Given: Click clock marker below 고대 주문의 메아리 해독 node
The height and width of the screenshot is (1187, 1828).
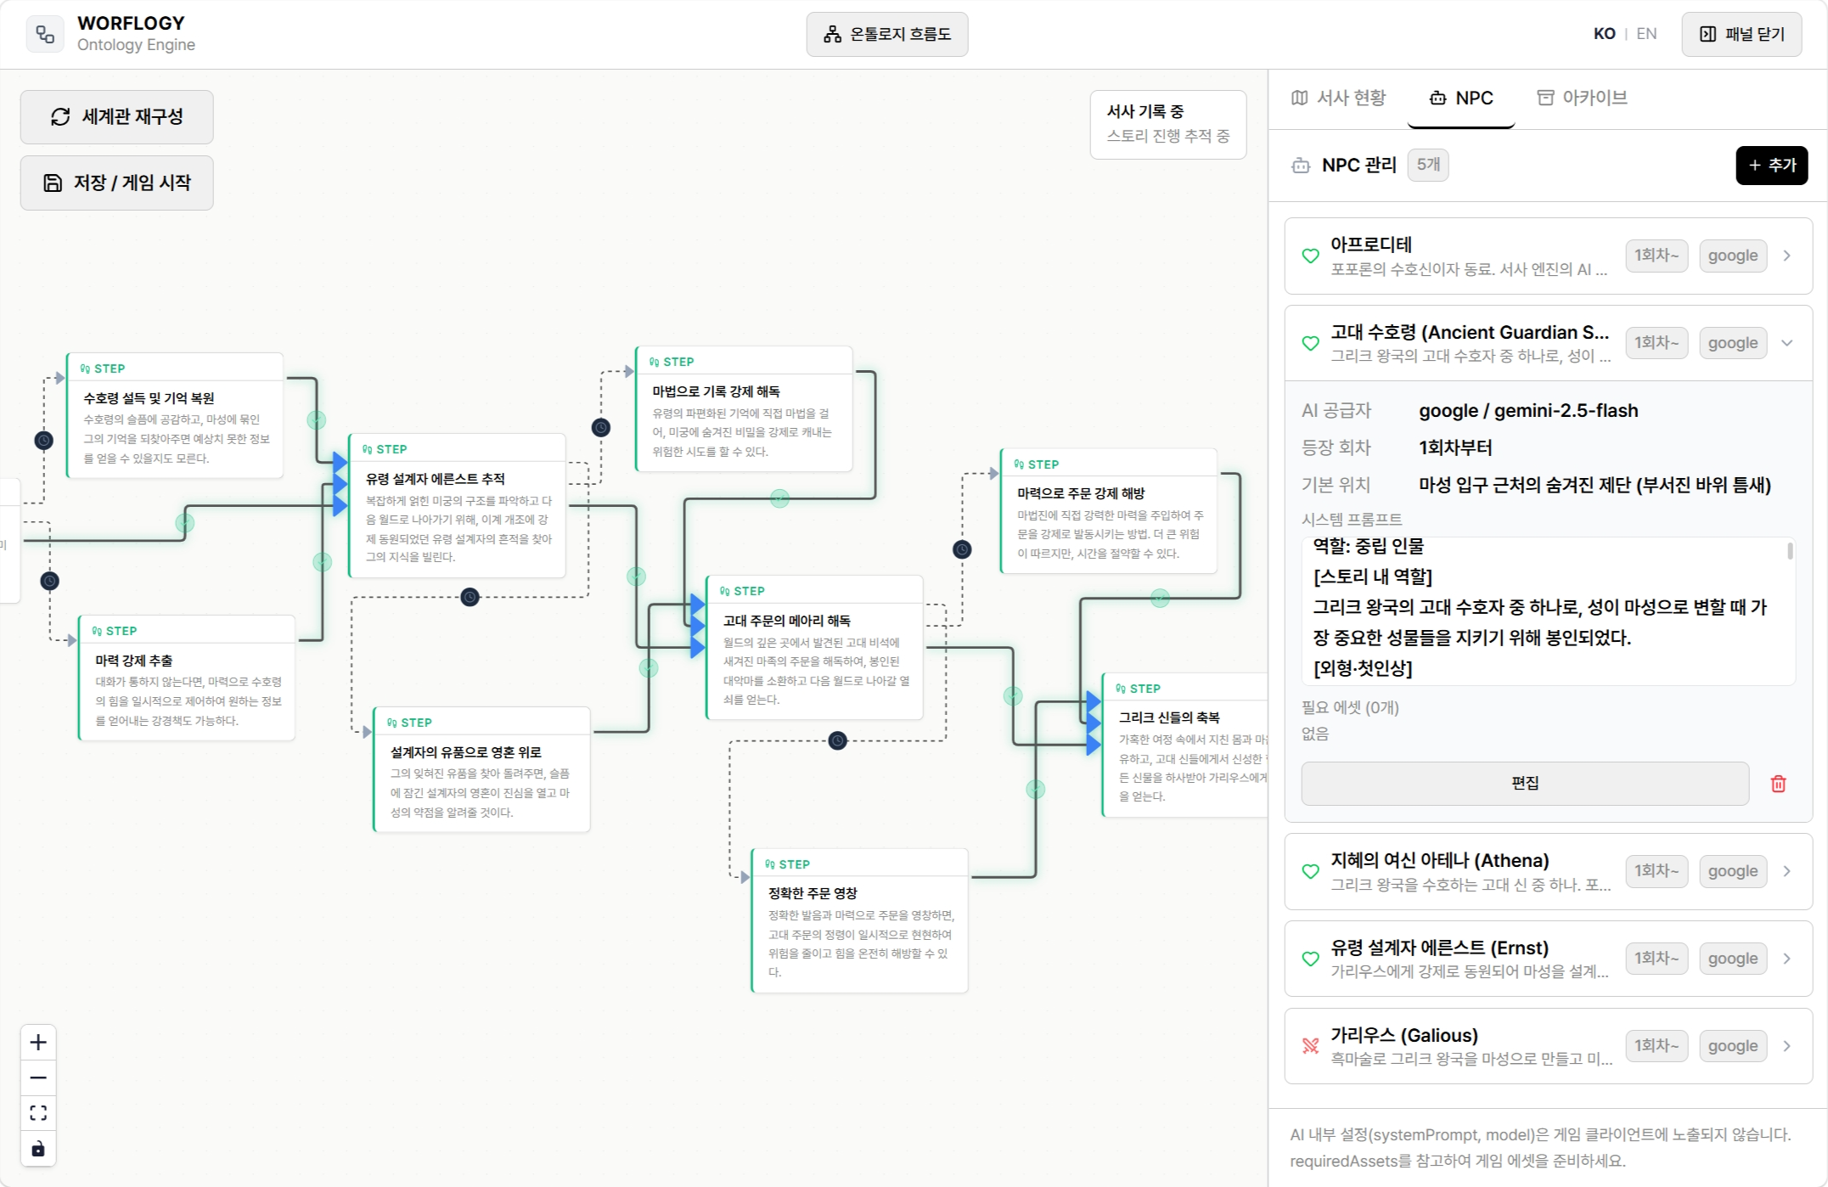Looking at the screenshot, I should 837,740.
